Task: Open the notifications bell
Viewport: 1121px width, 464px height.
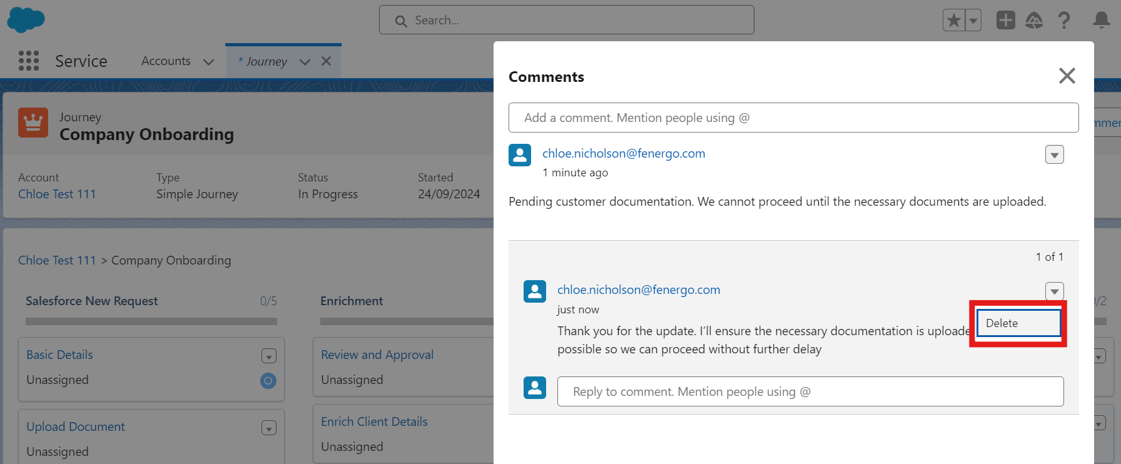Action: tap(1101, 21)
